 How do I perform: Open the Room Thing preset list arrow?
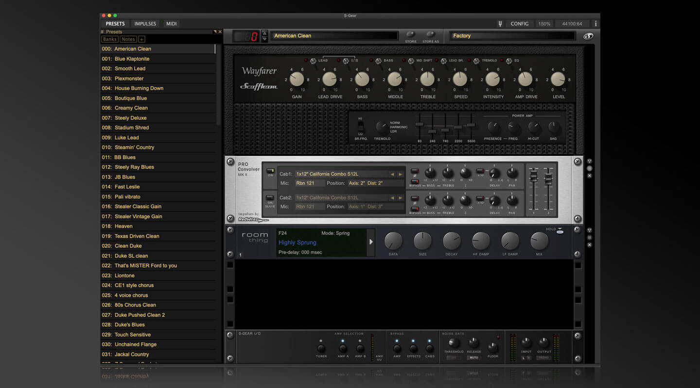(371, 242)
